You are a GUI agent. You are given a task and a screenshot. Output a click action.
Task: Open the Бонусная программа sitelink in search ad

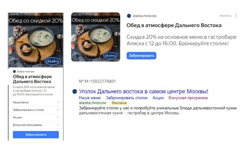pyautogui.click(x=188, y=98)
